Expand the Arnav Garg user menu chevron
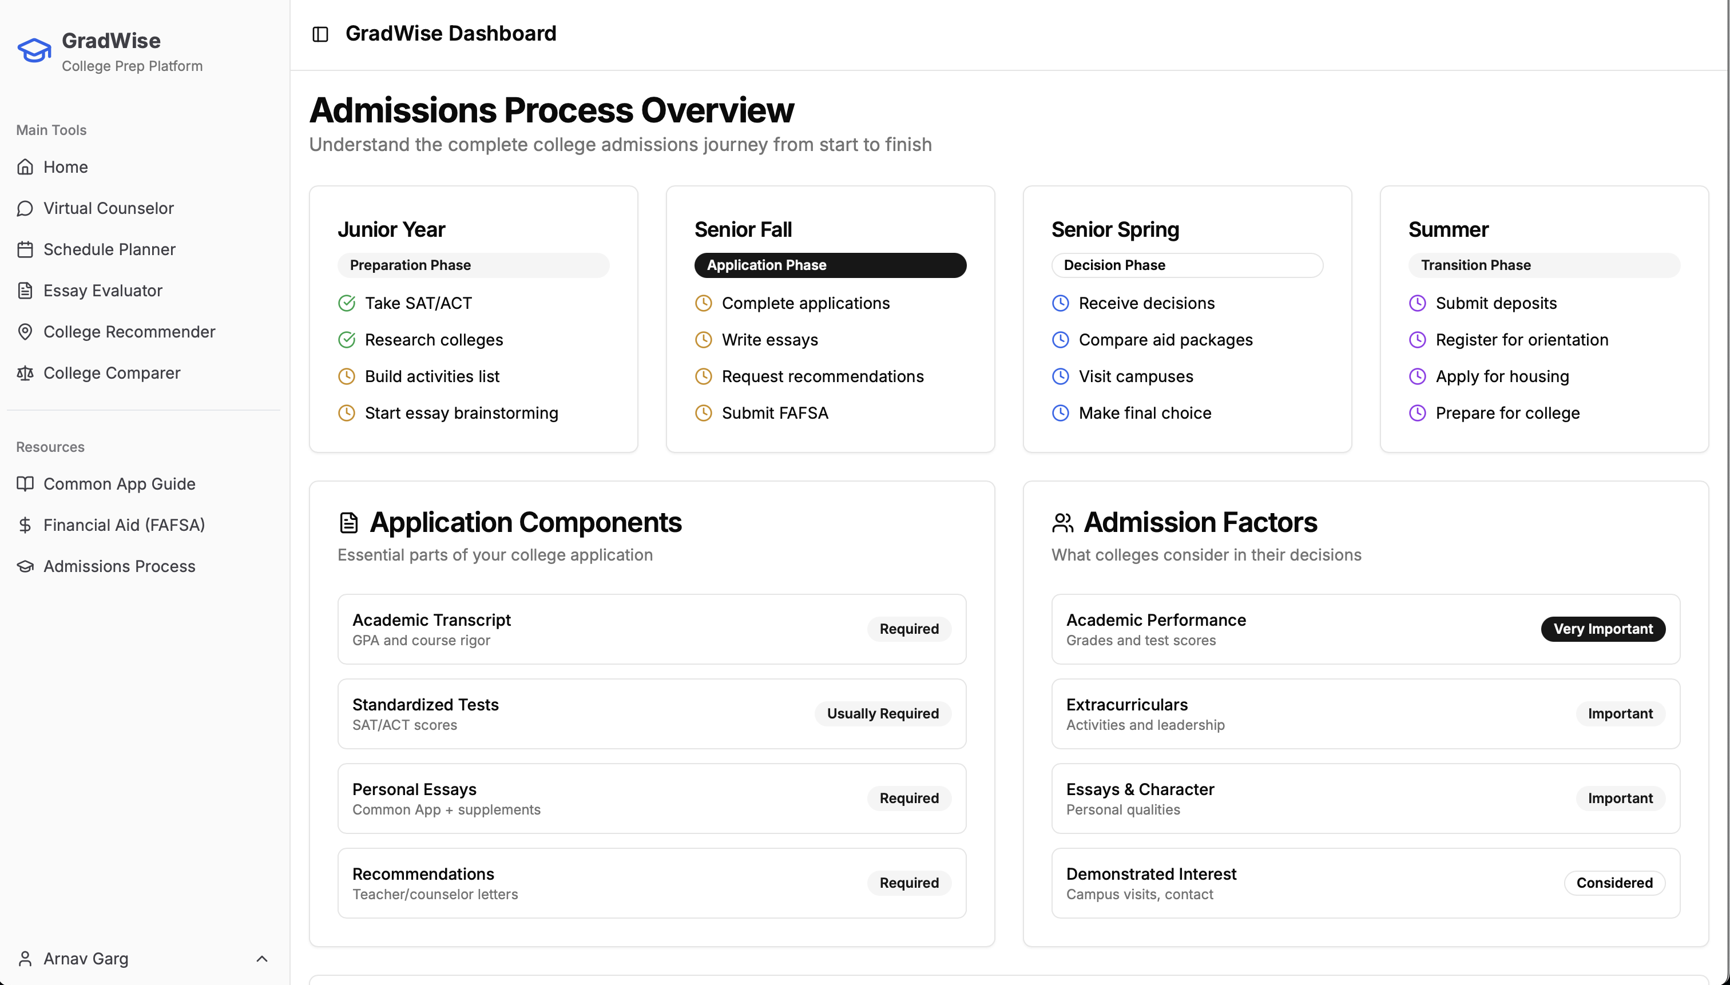This screenshot has width=1730, height=985. click(262, 959)
